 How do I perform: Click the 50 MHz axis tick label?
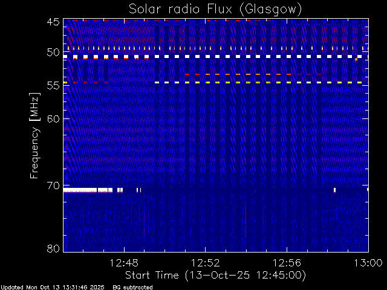tap(53, 53)
